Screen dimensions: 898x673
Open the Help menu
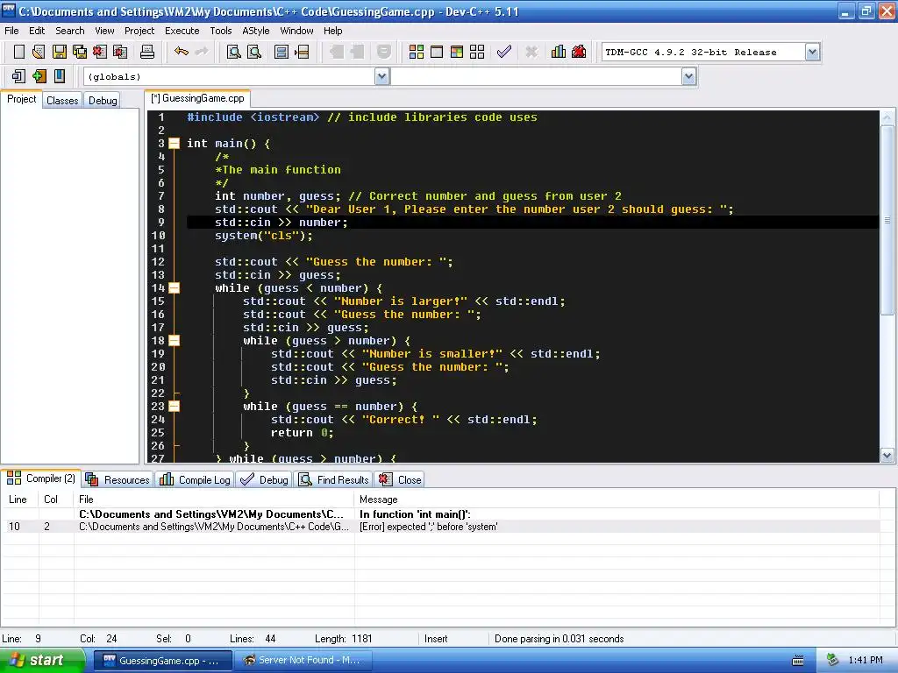click(x=332, y=31)
